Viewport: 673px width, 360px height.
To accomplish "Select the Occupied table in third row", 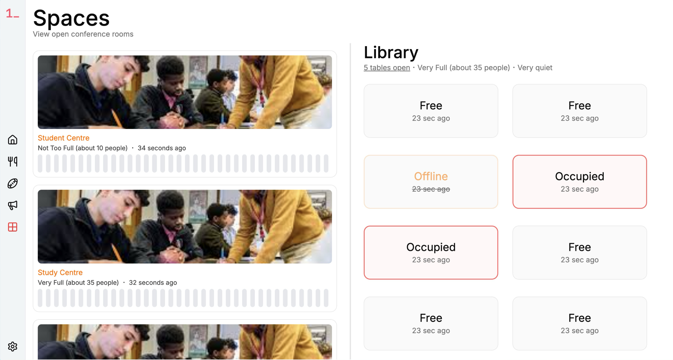I will pyautogui.click(x=431, y=253).
